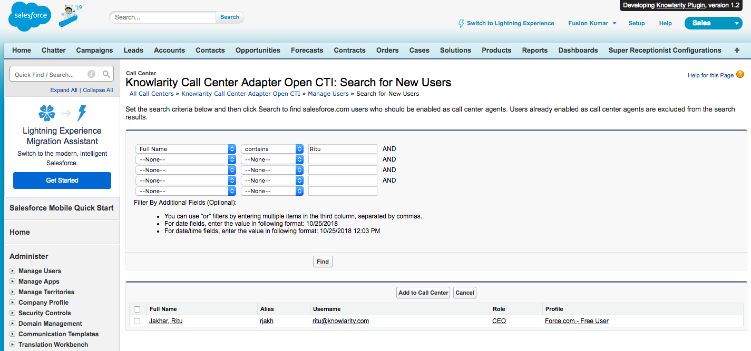Open Salesforce Mobile Quick Start section

62,208
